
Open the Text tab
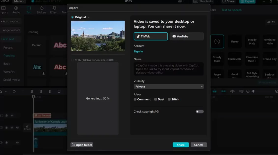29,10
